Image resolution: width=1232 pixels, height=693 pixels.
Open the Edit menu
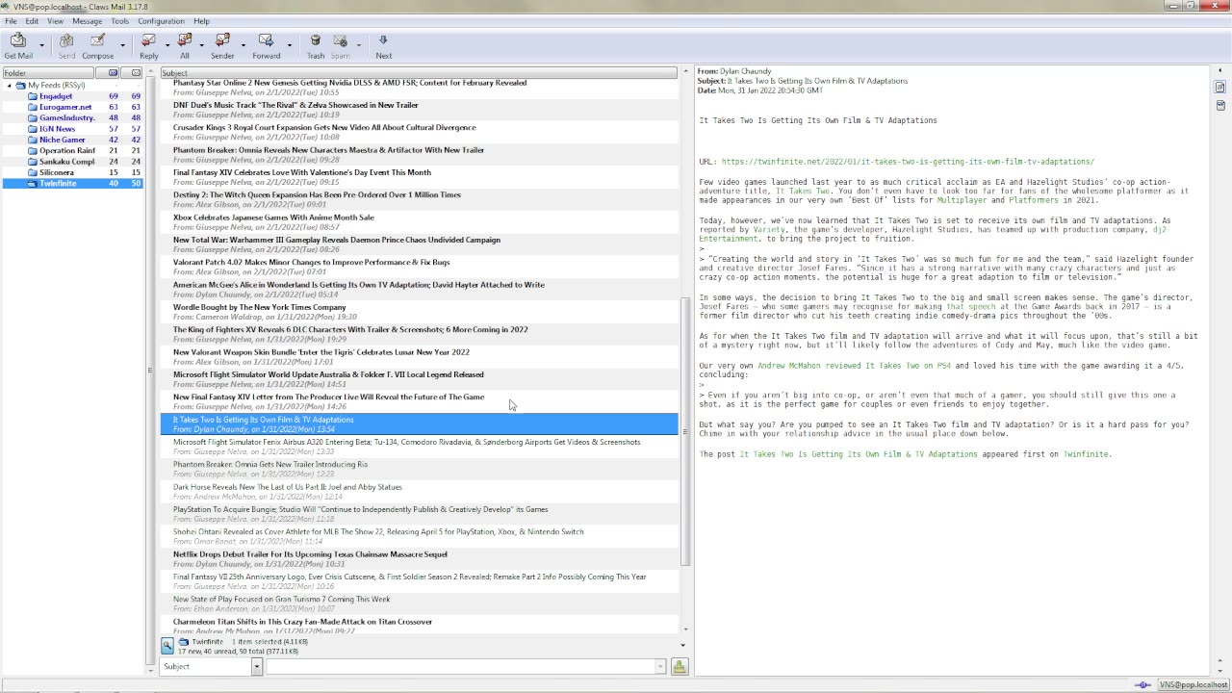tap(32, 21)
